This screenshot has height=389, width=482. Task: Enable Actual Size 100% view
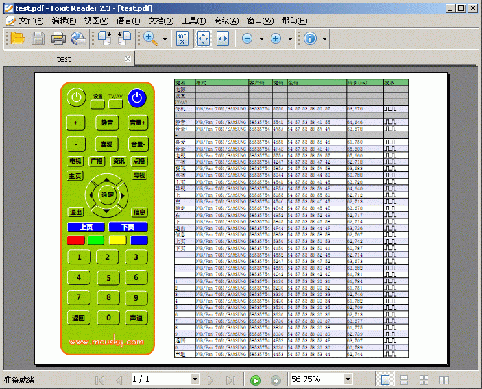coord(182,38)
